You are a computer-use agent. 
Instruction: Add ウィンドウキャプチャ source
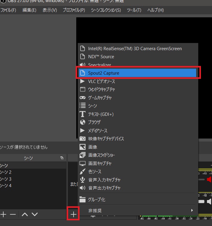(x=138, y=89)
